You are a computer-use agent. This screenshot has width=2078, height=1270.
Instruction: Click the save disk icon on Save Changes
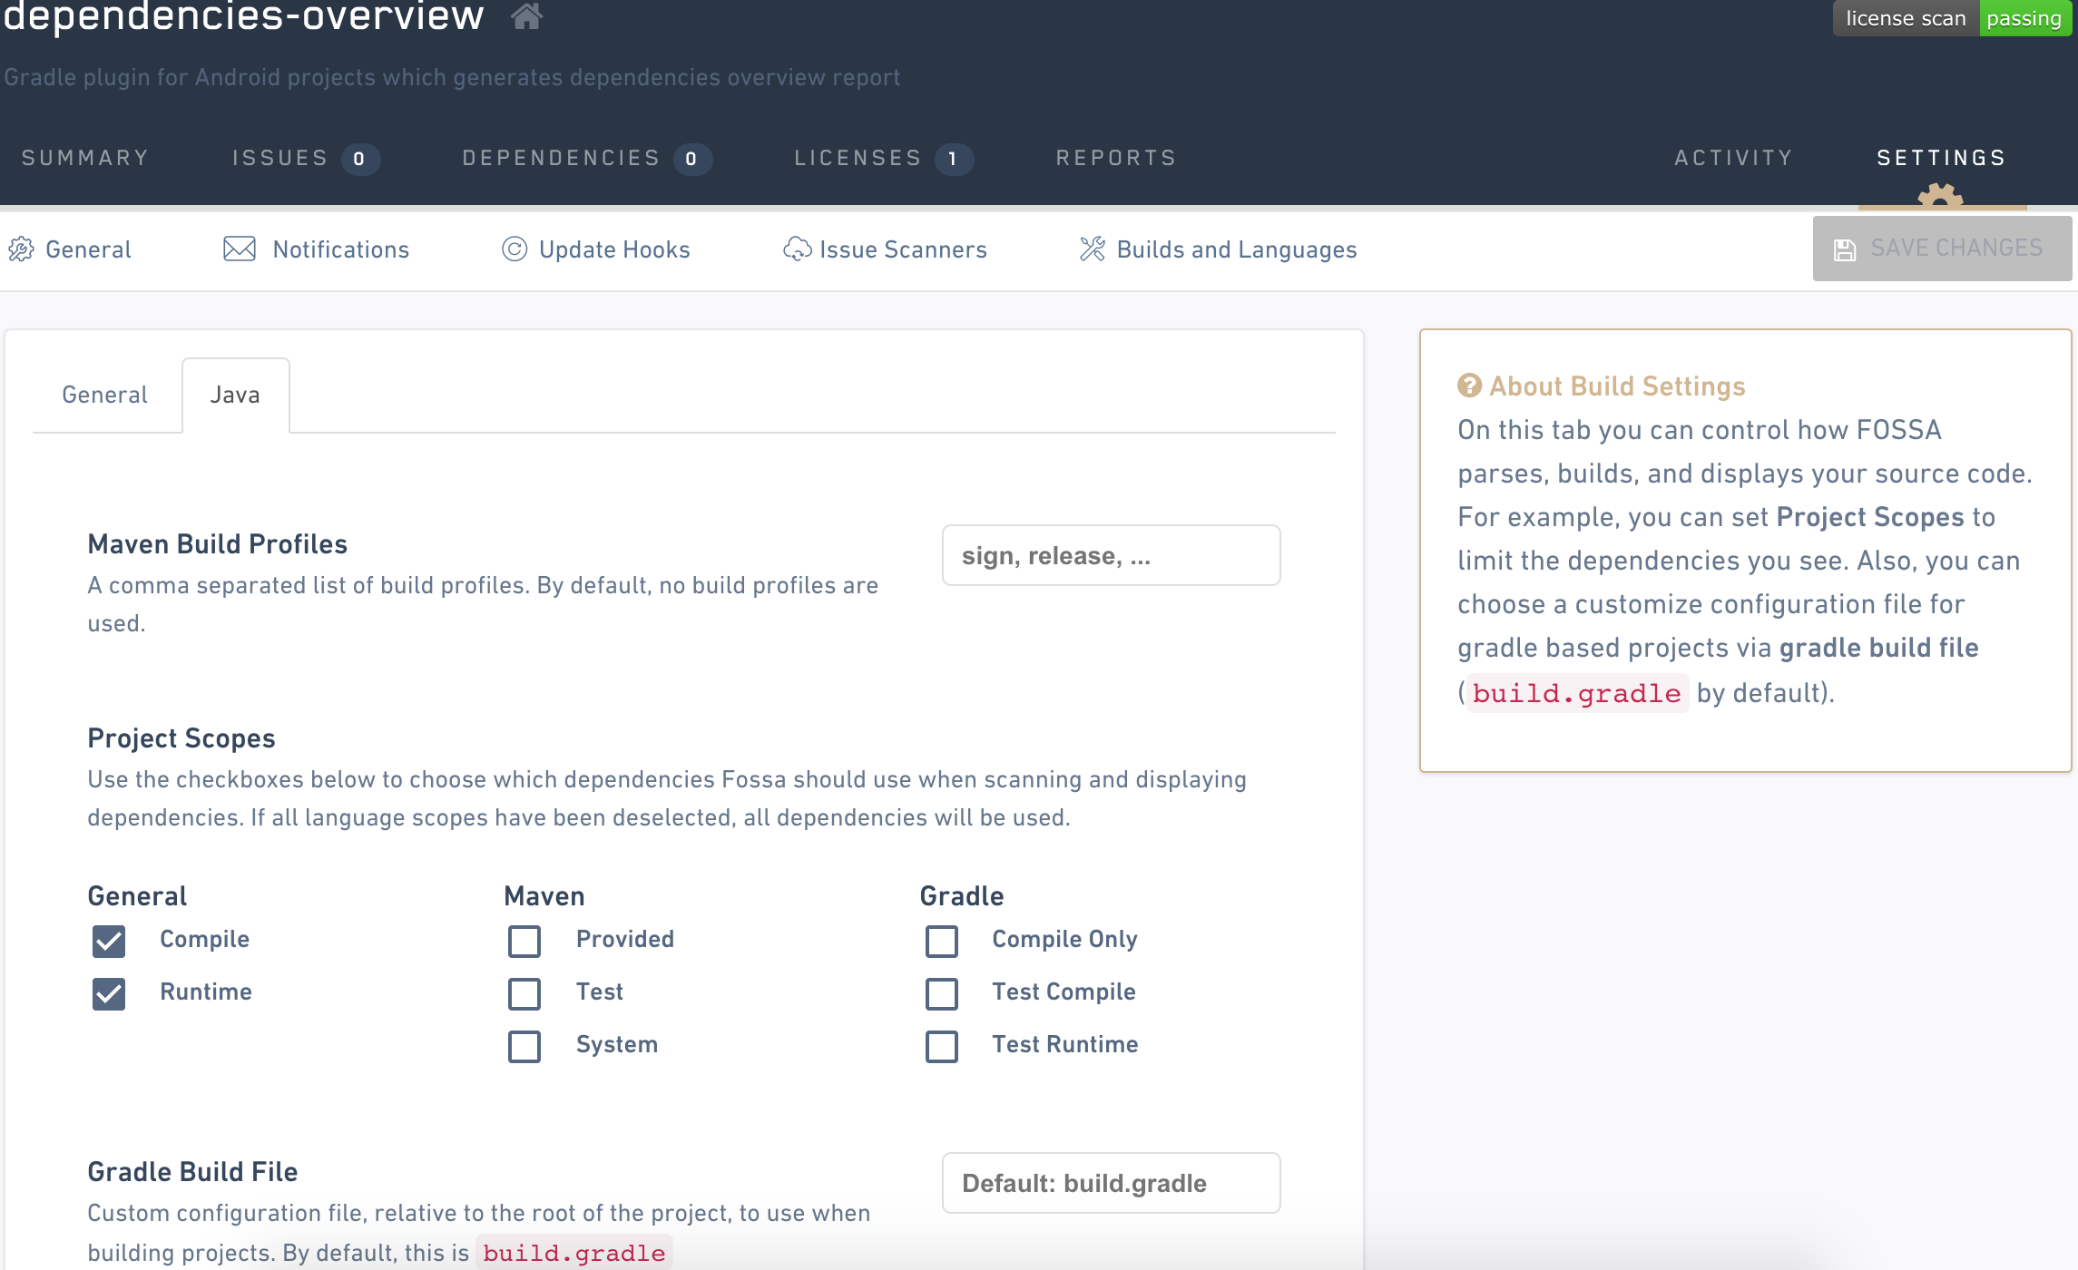point(1845,249)
